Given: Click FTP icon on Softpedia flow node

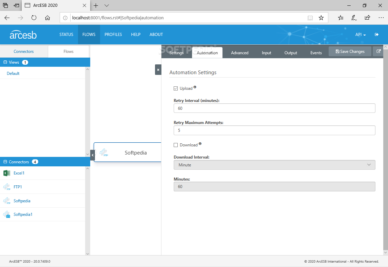Looking at the screenshot, I should point(104,152).
